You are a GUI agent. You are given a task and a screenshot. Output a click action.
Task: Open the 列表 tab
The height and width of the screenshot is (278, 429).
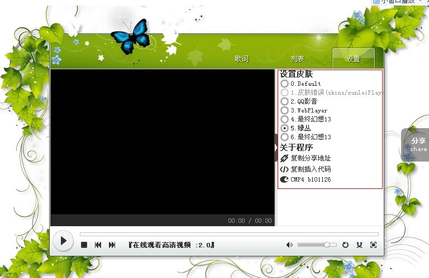[297, 59]
